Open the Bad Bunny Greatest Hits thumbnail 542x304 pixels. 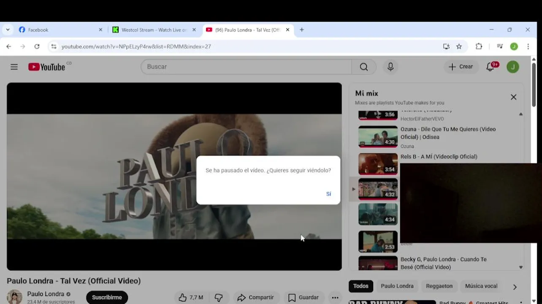click(392, 302)
